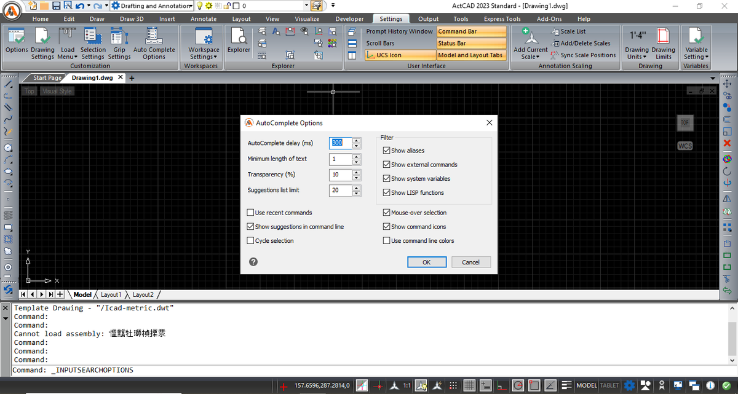Click the Scale List button
This screenshot has height=394, width=738.
pos(569,31)
